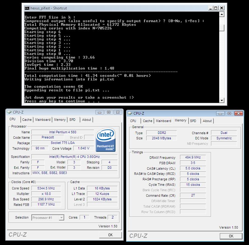Image resolution: width=249 pixels, height=245 pixels.
Task: Click OK in the right CPU-Z Memory window
Action: pos(231,236)
